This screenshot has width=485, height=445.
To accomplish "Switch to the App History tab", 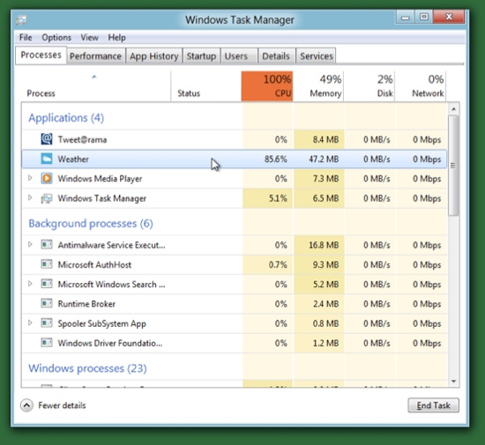I will 154,56.
